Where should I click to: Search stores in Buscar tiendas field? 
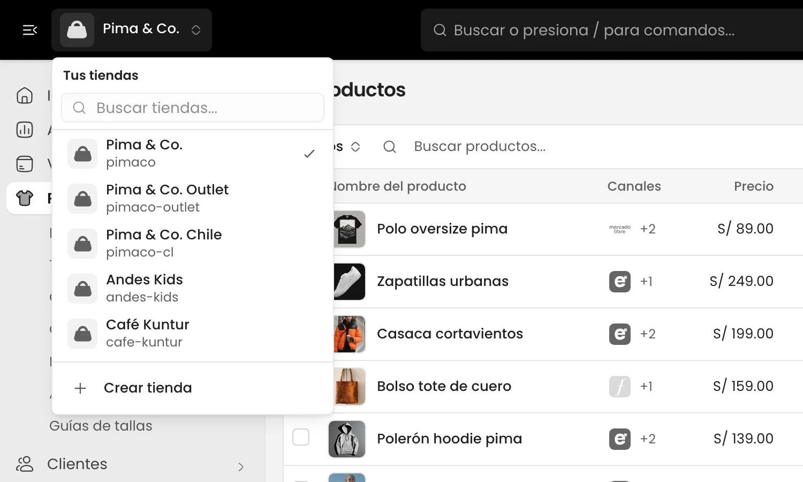pyautogui.click(x=193, y=108)
